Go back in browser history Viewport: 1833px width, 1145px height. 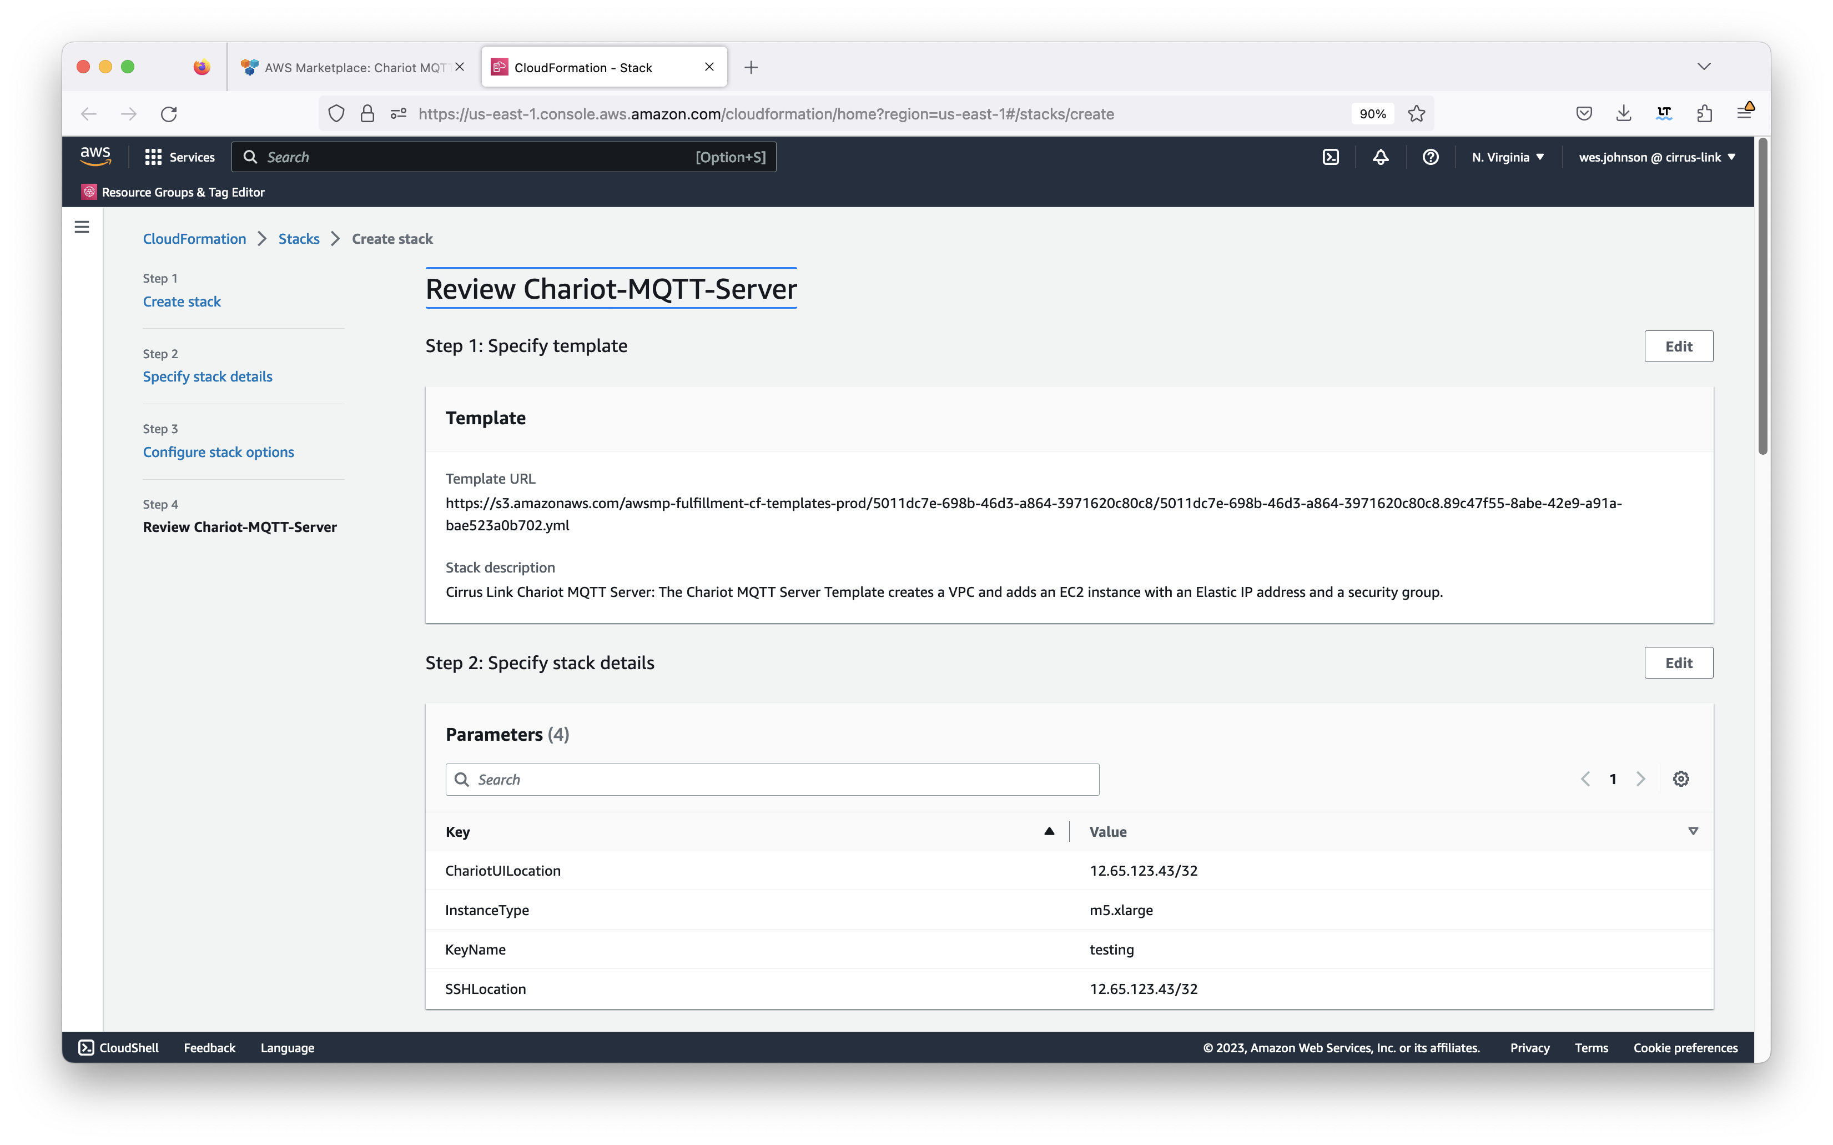pos(89,114)
